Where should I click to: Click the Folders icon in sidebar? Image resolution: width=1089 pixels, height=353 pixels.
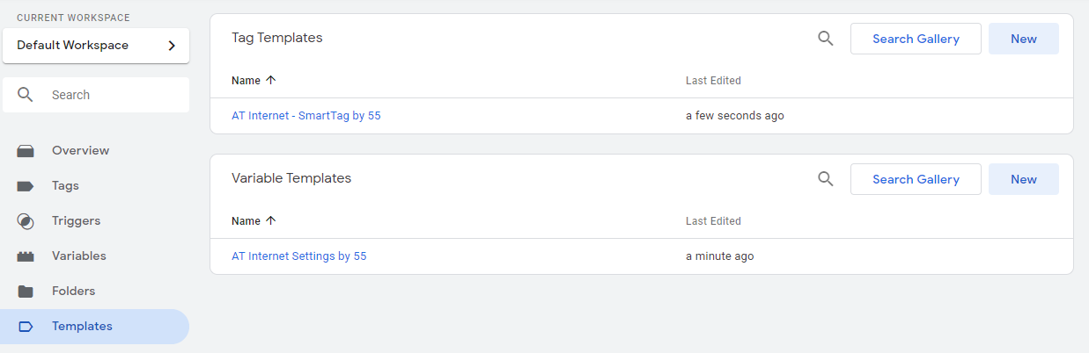pyautogui.click(x=26, y=292)
